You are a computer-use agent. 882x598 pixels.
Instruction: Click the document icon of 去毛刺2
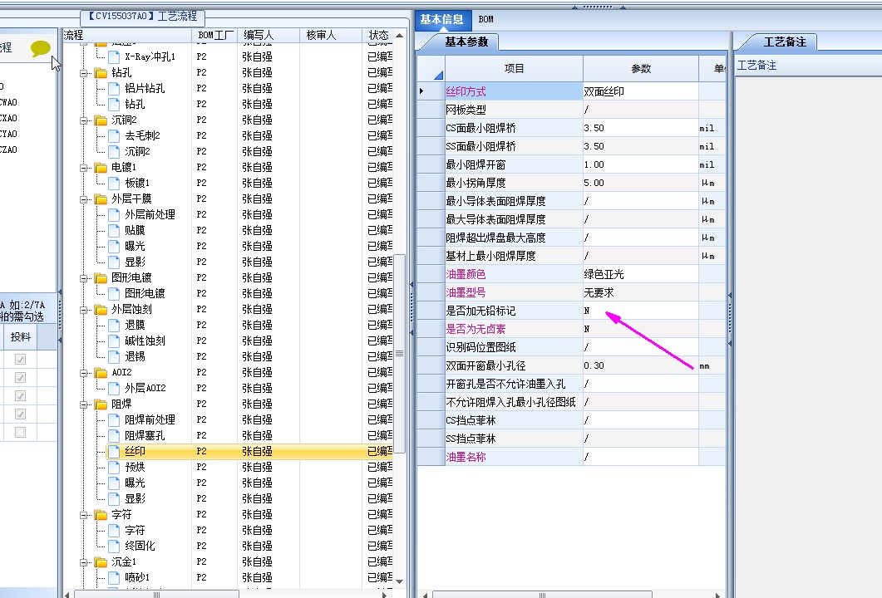click(114, 135)
